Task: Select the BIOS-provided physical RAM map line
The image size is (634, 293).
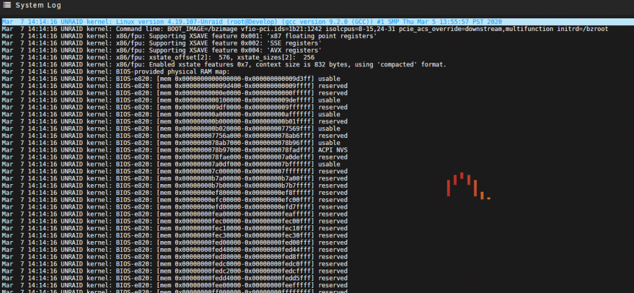Action: (115, 72)
